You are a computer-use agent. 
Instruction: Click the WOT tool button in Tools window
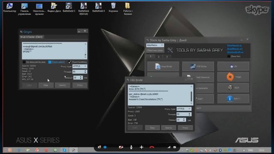click(233, 88)
